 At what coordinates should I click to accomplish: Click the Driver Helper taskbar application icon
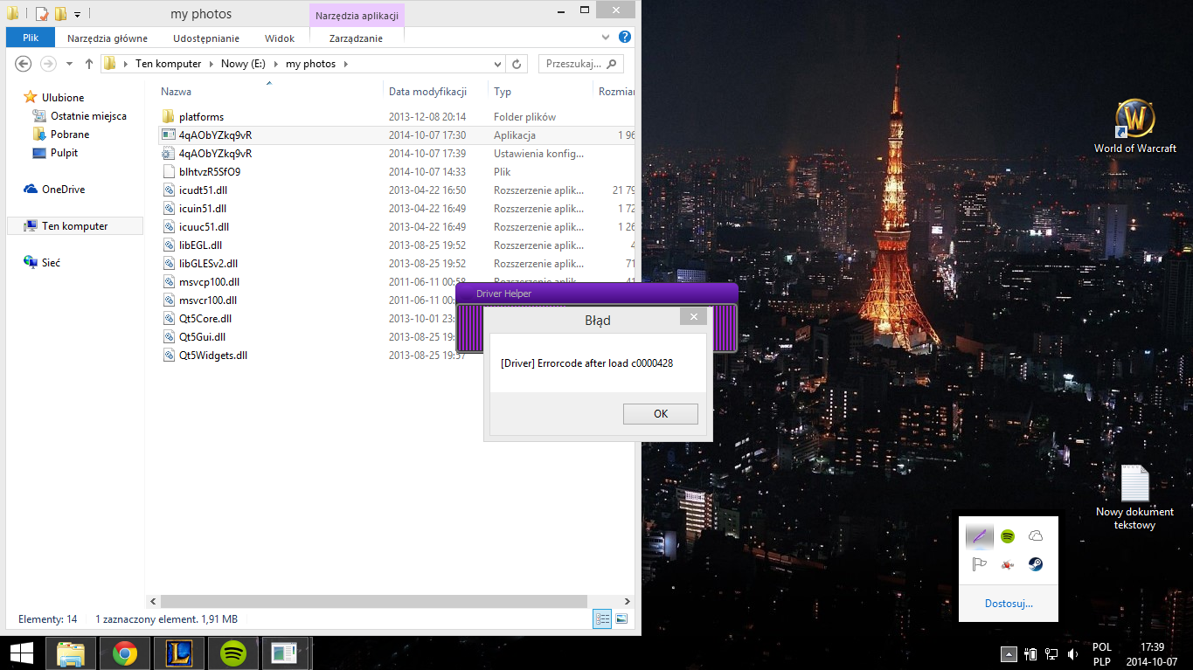pyautogui.click(x=285, y=653)
